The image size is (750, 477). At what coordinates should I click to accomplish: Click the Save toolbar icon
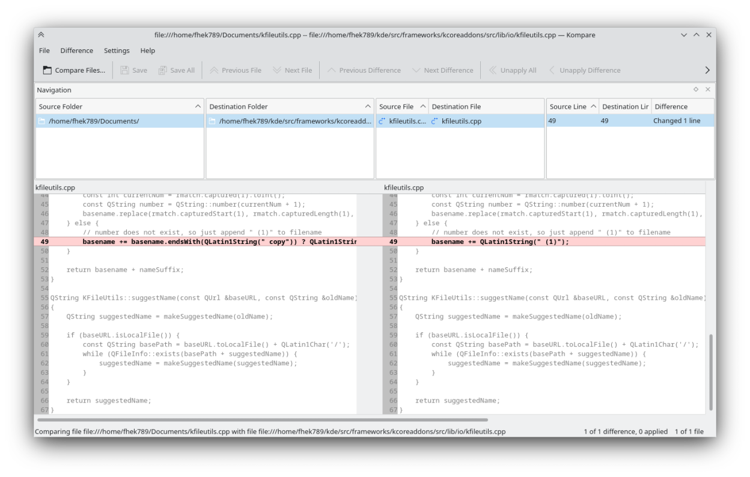click(133, 70)
